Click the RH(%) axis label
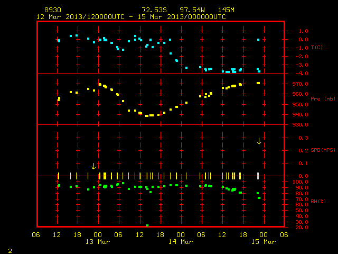The width and height of the screenshot is (338, 254). point(318,201)
